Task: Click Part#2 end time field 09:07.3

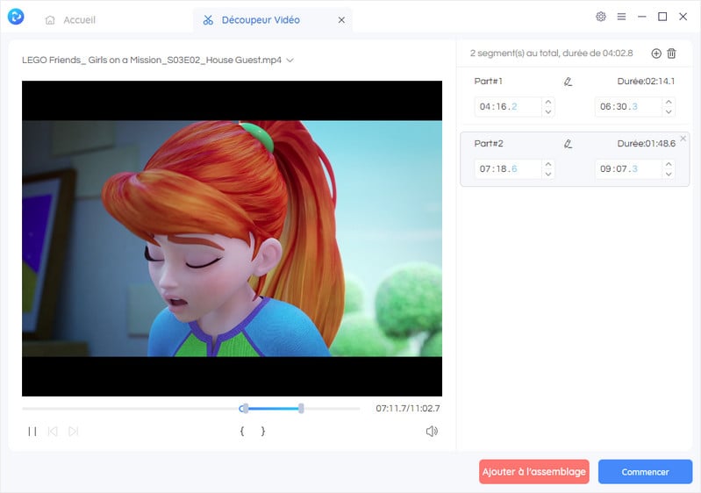Action: tap(628, 169)
